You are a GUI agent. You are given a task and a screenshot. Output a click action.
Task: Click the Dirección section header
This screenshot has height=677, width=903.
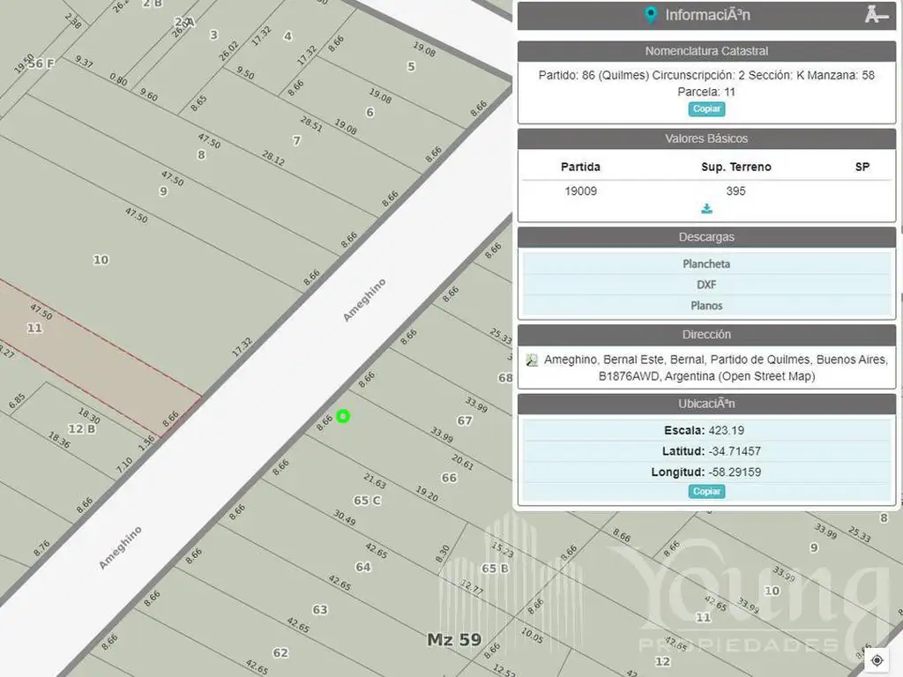pos(706,335)
